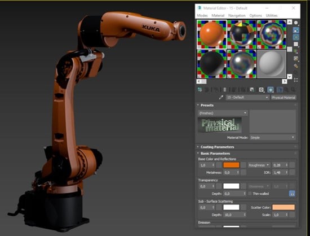The width and height of the screenshot is (310, 236).
Task: Select the orange material sample slot
Action: pyautogui.click(x=212, y=34)
